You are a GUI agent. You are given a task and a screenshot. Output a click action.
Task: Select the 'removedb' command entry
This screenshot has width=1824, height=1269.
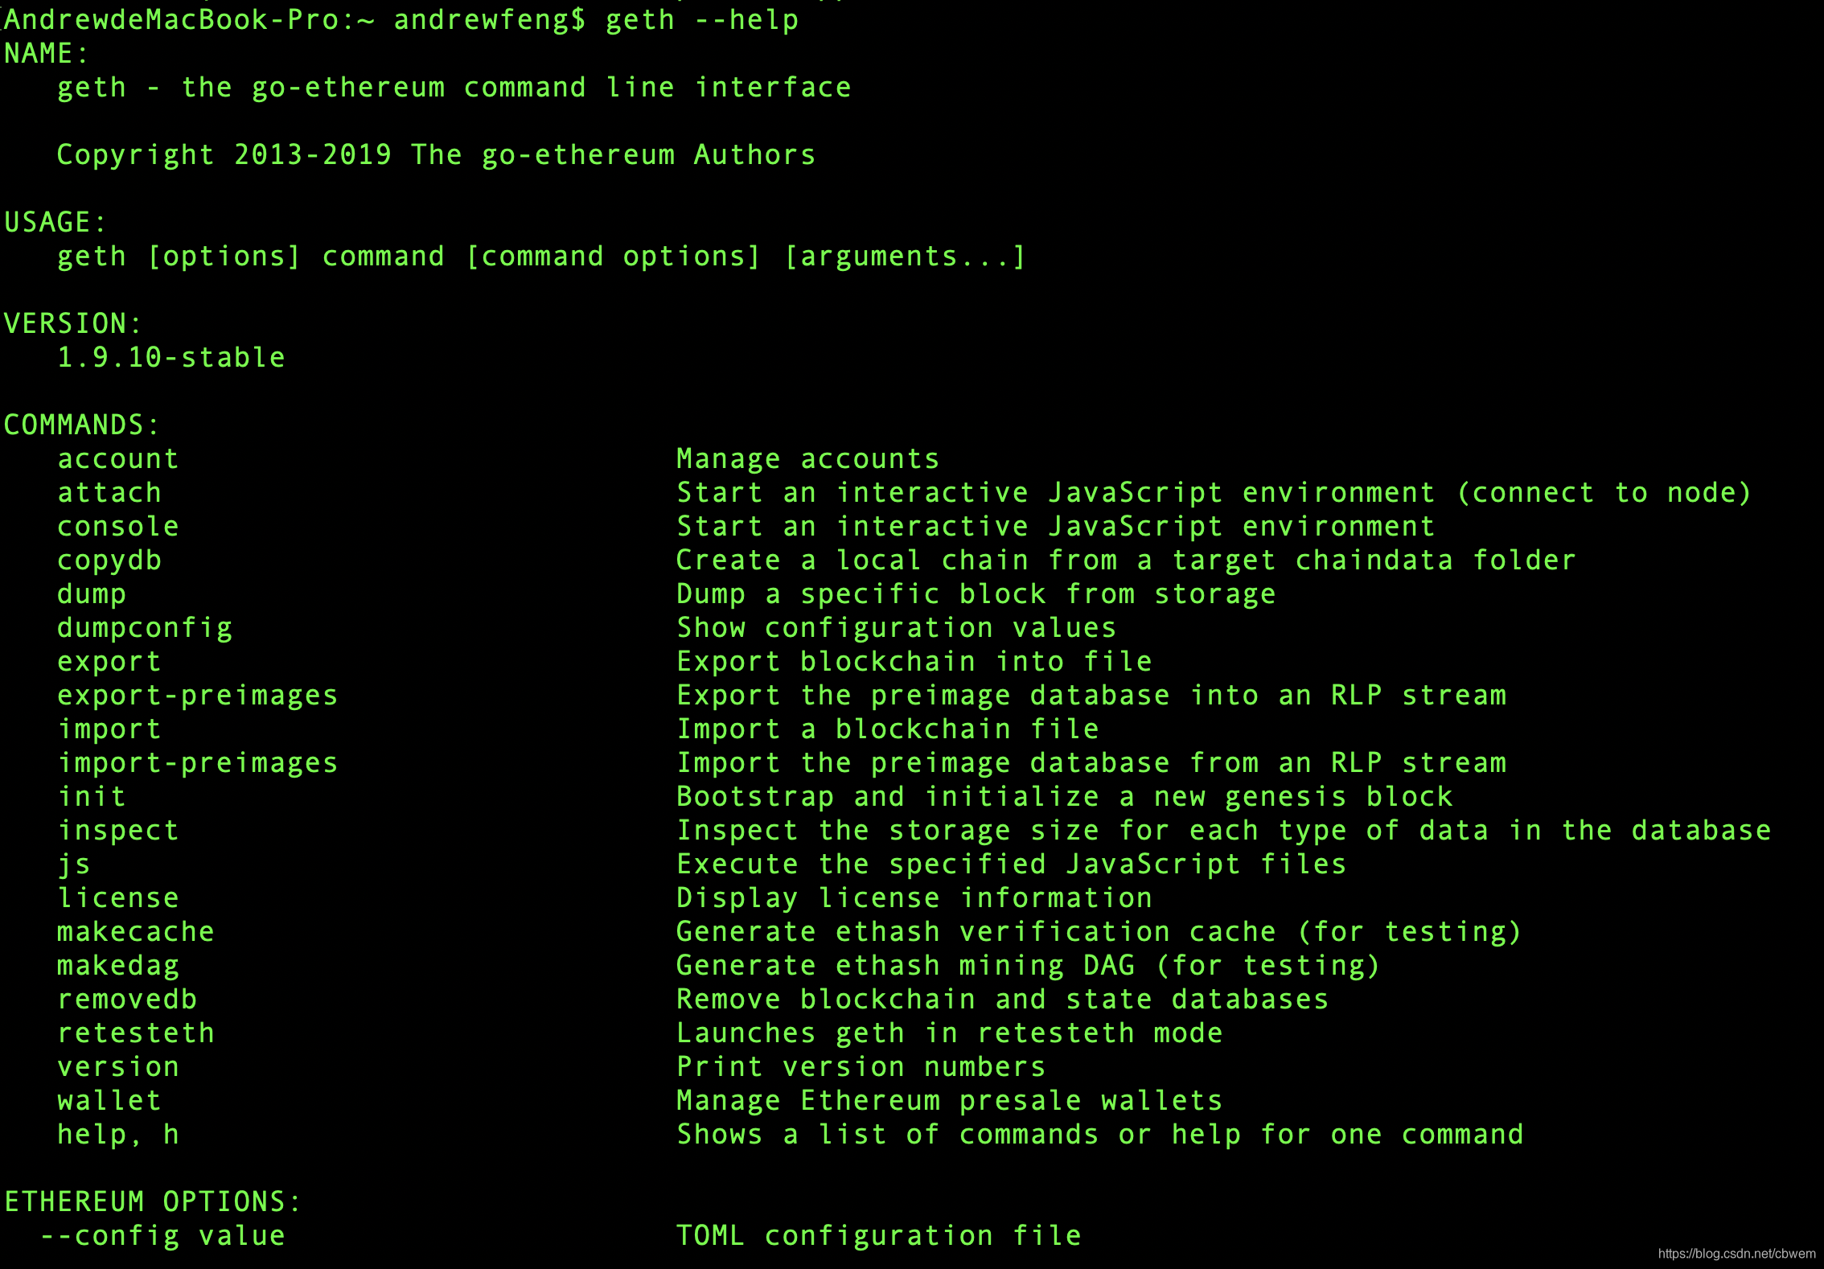coord(127,999)
